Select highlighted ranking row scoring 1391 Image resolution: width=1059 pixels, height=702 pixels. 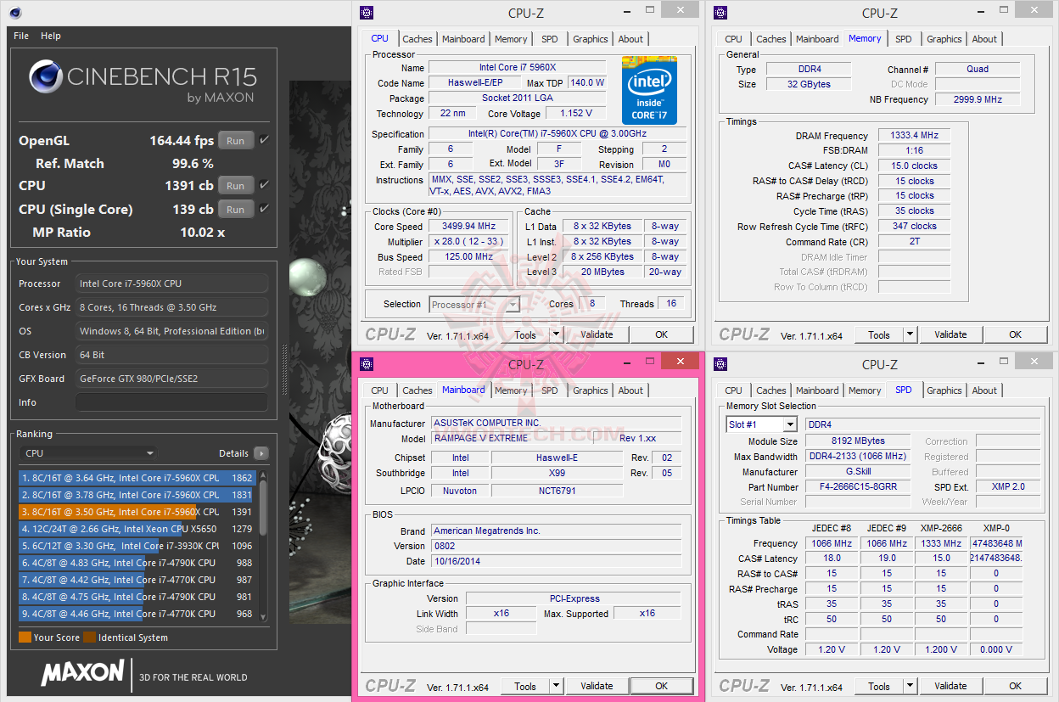pyautogui.click(x=137, y=512)
